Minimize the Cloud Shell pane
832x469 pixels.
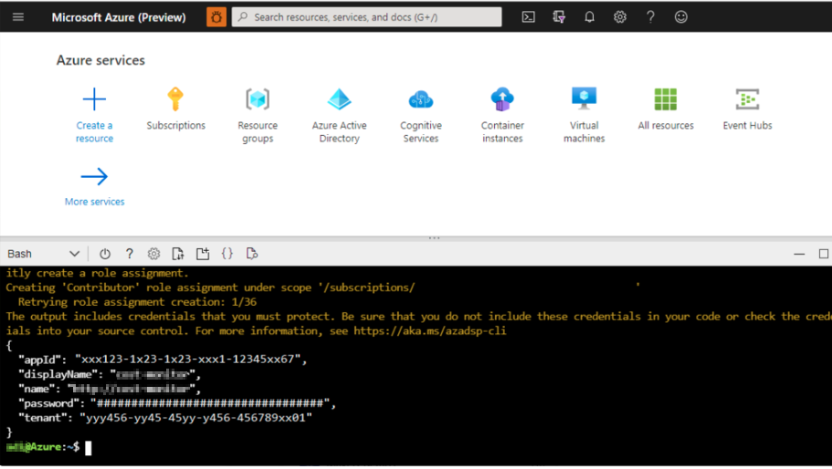click(x=799, y=255)
